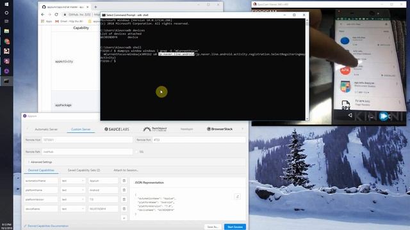
Task: Click the taskbar clock
Action: [x=6, y=226]
